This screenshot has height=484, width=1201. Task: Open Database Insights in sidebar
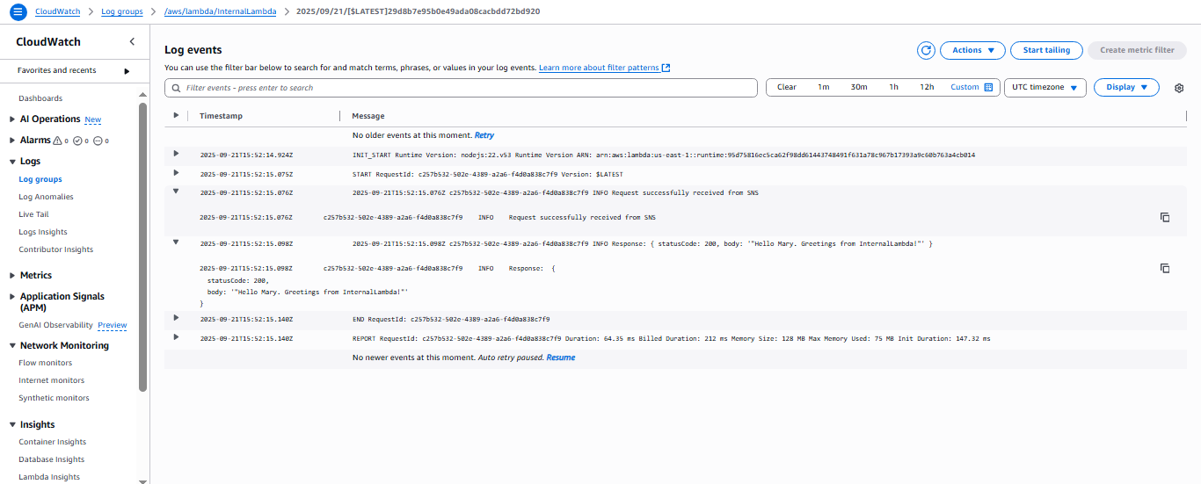coord(52,459)
